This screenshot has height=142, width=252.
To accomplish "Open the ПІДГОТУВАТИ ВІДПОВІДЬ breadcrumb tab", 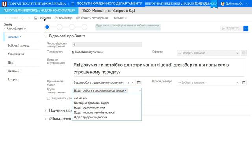I will [39, 11].
